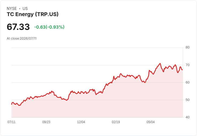Click the 60 y-axis price label
The image size is (197, 136).
(x=187, y=82)
